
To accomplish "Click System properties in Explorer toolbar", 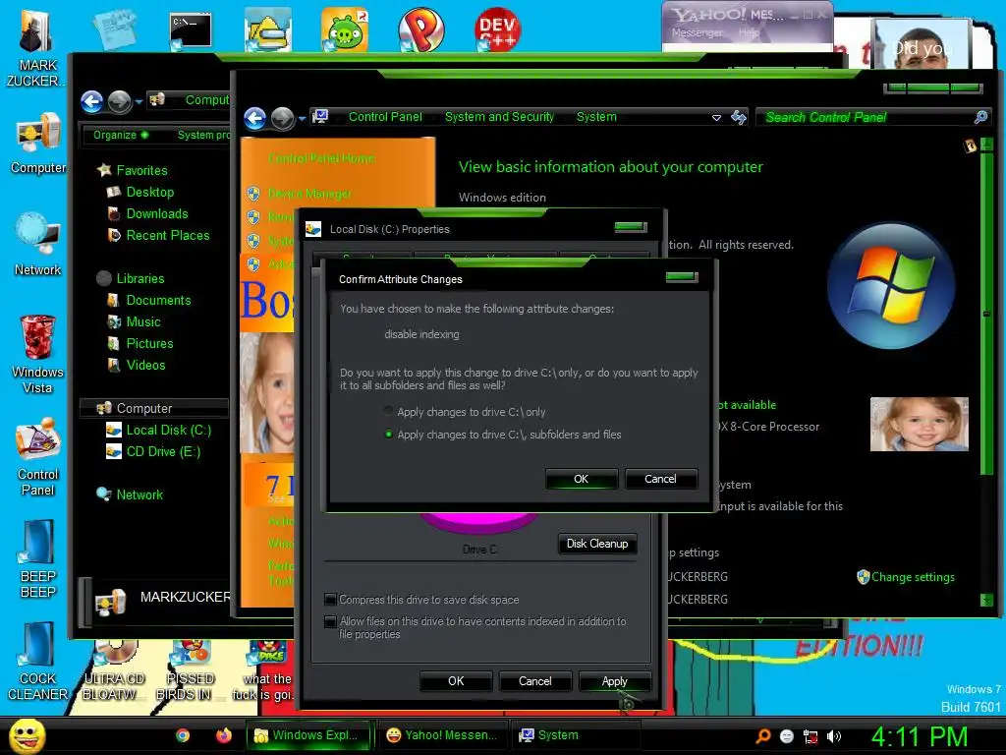I will (203, 135).
